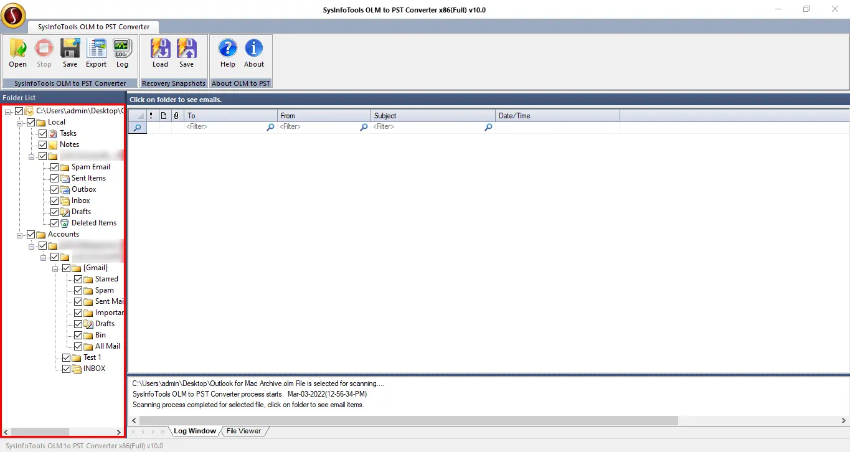Image resolution: width=850 pixels, height=452 pixels.
Task: Toggle the All Mail checkbox
Action: click(x=78, y=346)
